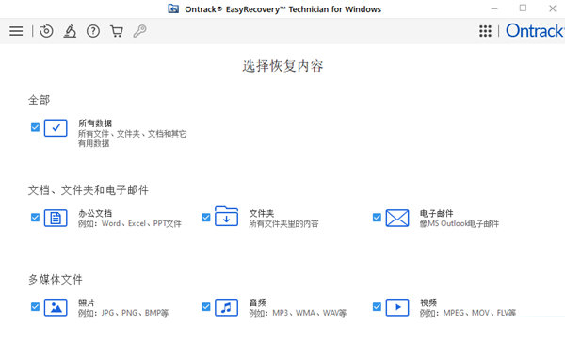Click the app icon in title bar

coord(173,8)
